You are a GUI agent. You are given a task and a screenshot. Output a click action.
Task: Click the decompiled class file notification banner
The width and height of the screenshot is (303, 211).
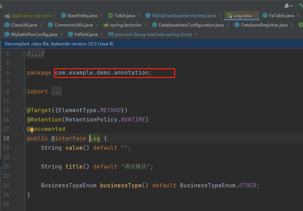click(x=152, y=44)
